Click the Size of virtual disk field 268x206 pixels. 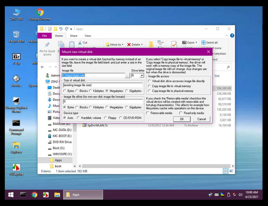[x=103, y=85]
